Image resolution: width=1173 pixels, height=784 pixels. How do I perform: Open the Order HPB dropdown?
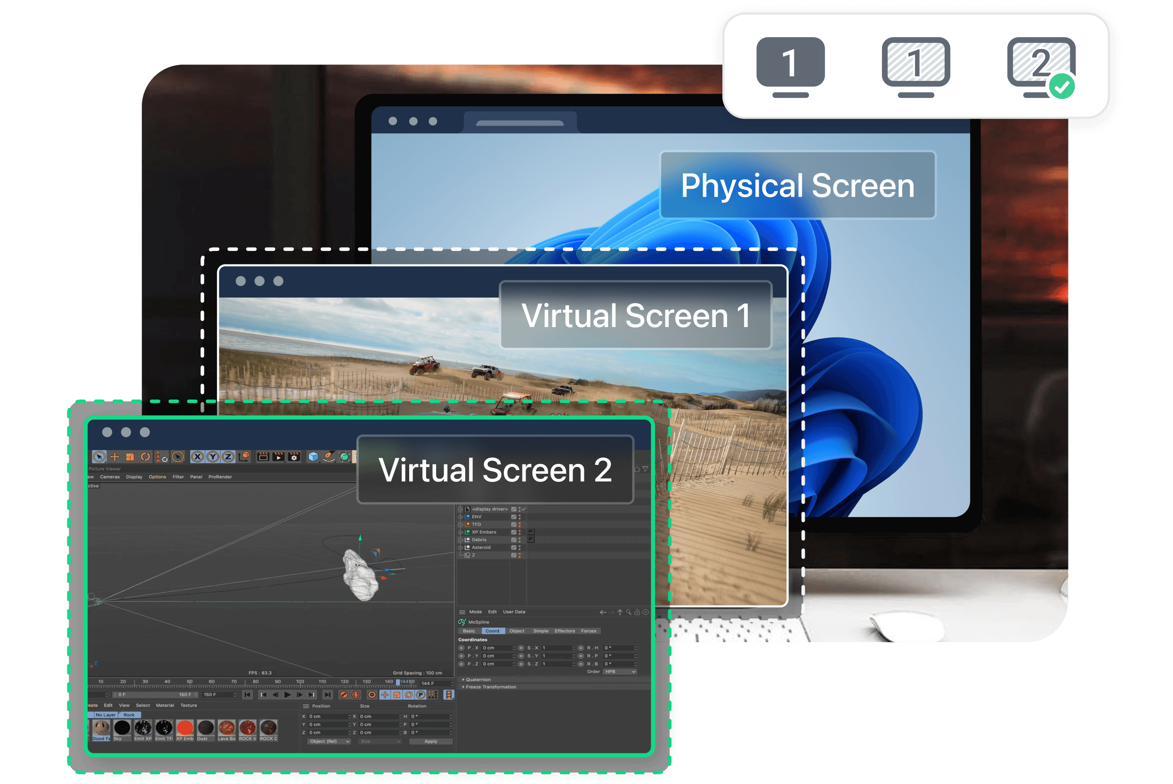click(620, 672)
